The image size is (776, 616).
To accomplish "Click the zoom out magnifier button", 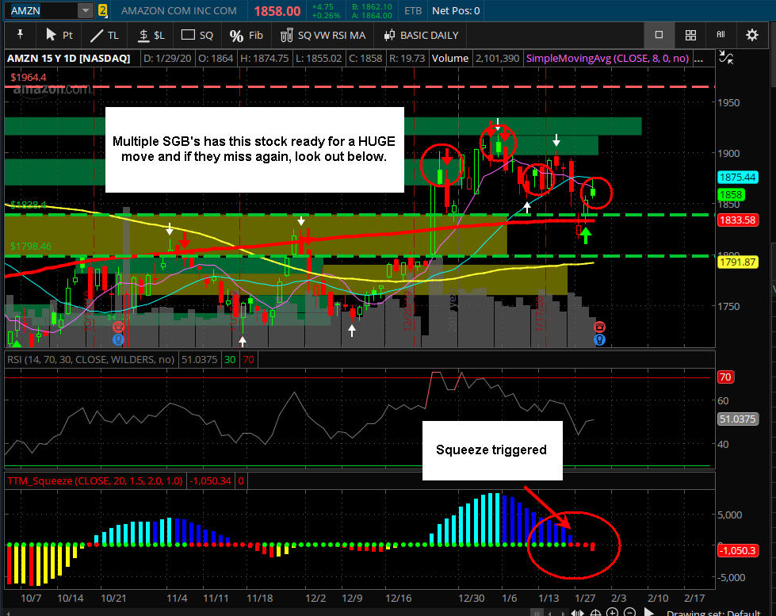I will click(x=629, y=613).
